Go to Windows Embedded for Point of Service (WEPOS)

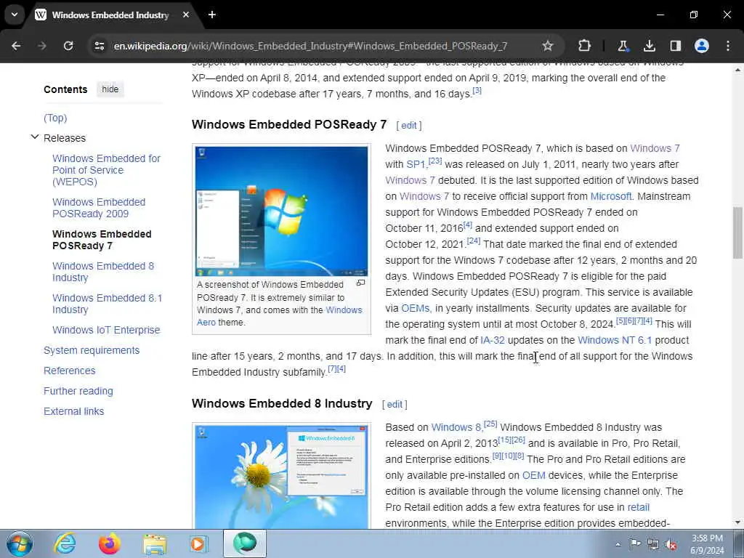coord(107,170)
